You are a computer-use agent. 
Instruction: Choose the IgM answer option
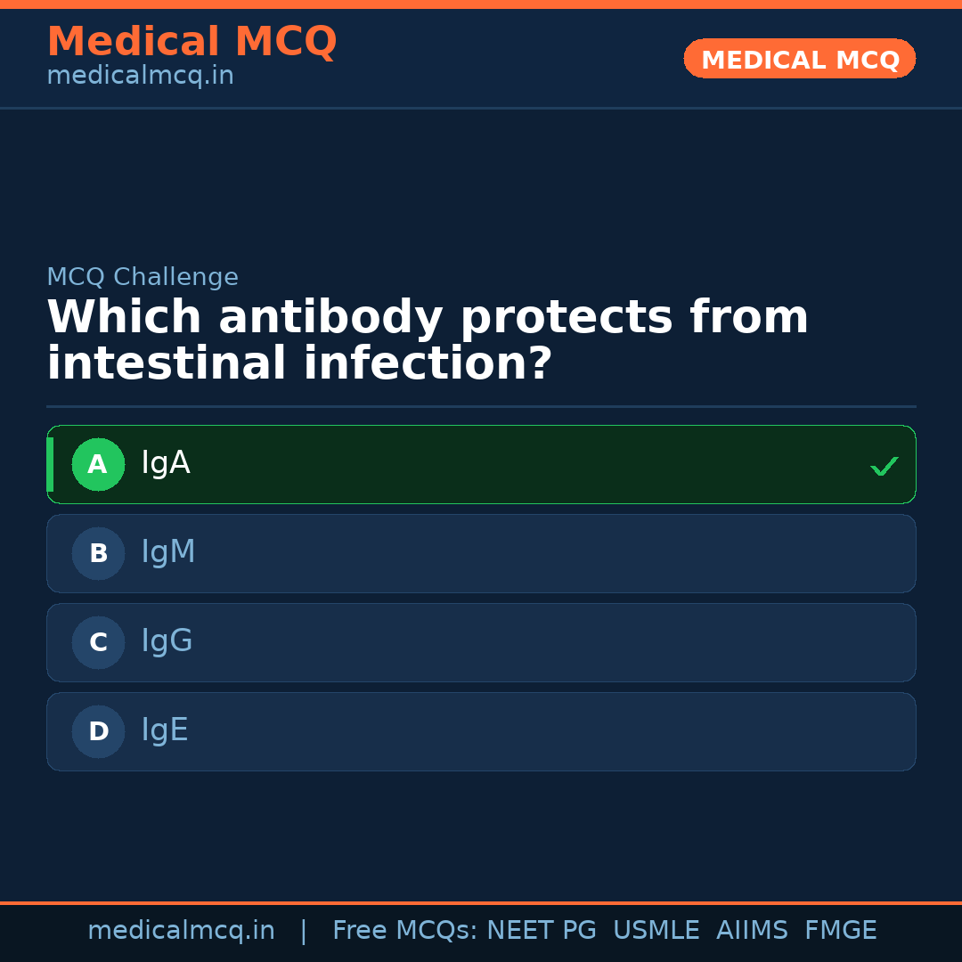[x=168, y=552]
